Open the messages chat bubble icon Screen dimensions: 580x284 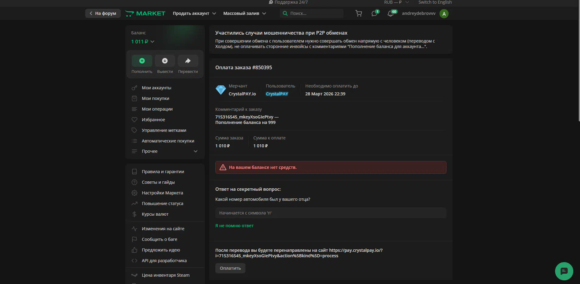click(374, 14)
